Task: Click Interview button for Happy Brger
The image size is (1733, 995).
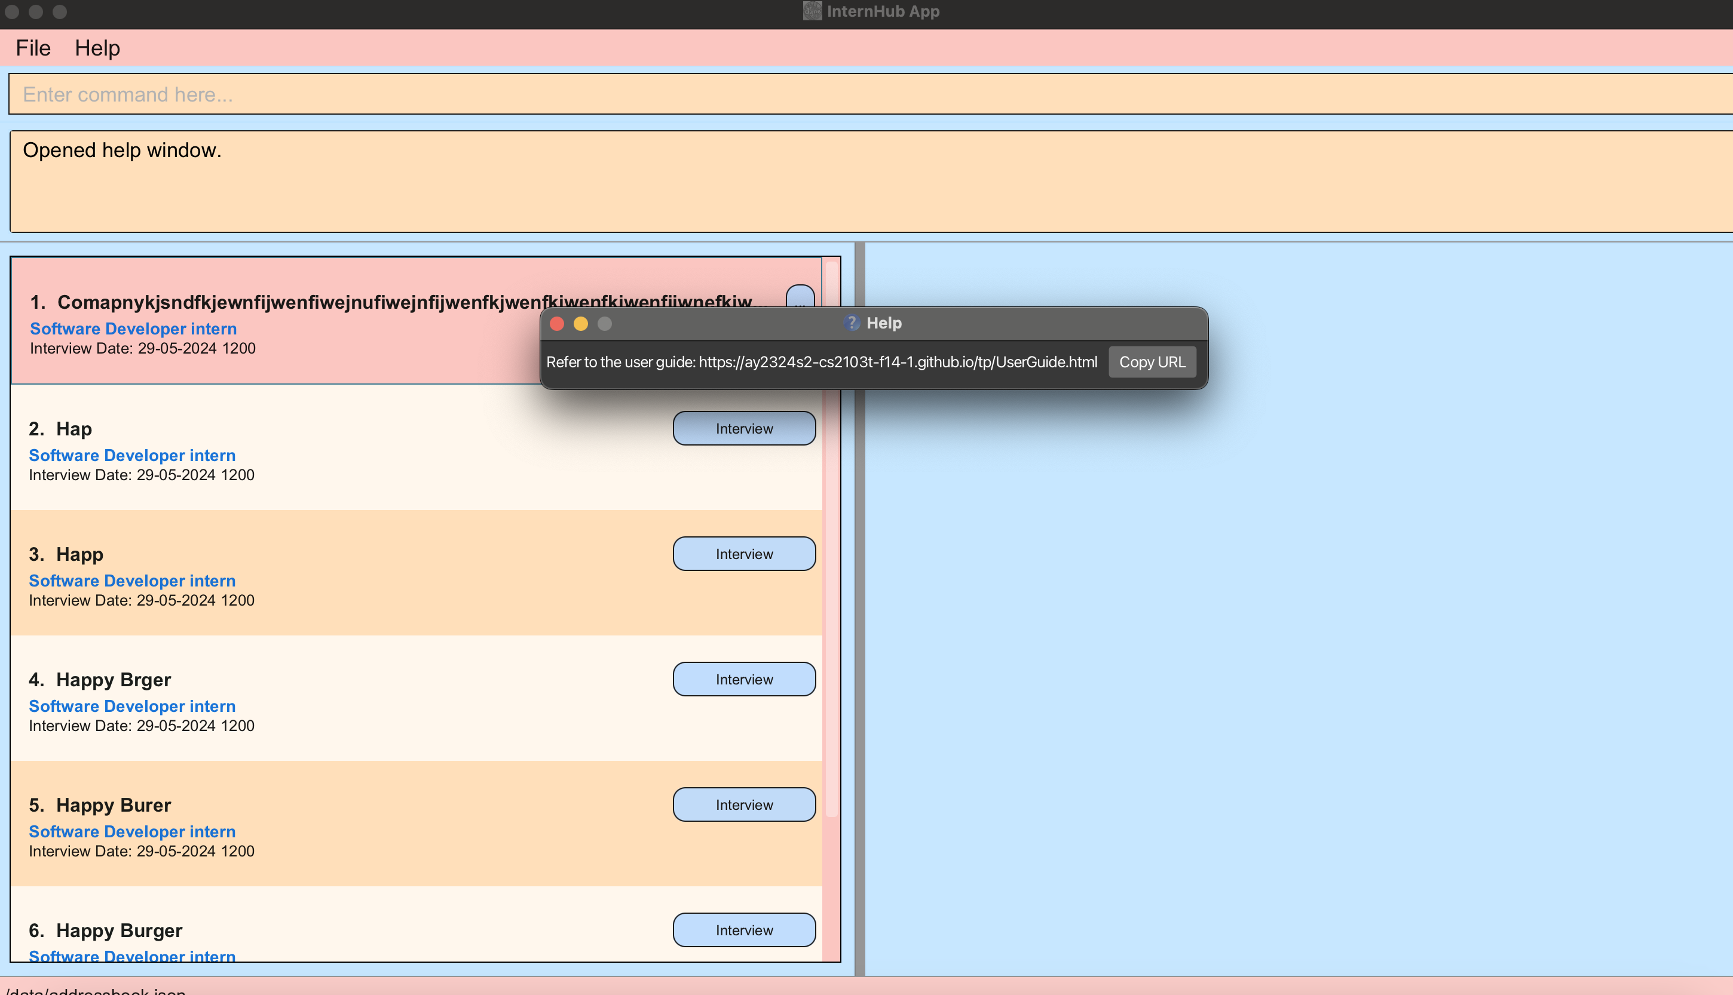Action: click(x=744, y=679)
